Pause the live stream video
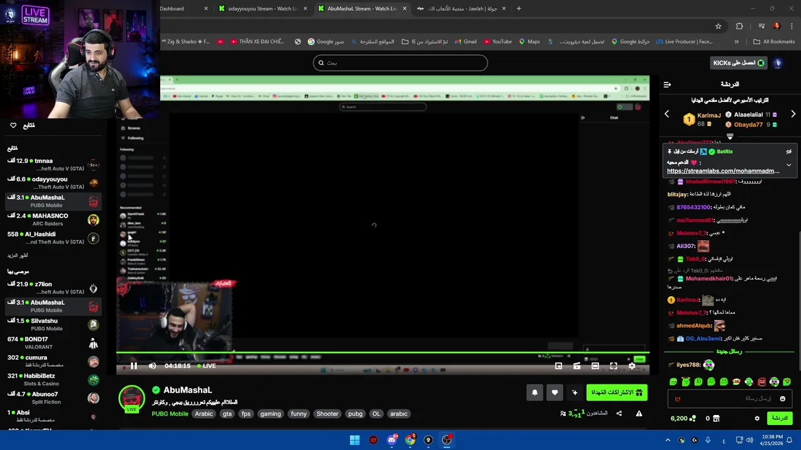Image resolution: width=801 pixels, height=450 pixels. pos(133,366)
